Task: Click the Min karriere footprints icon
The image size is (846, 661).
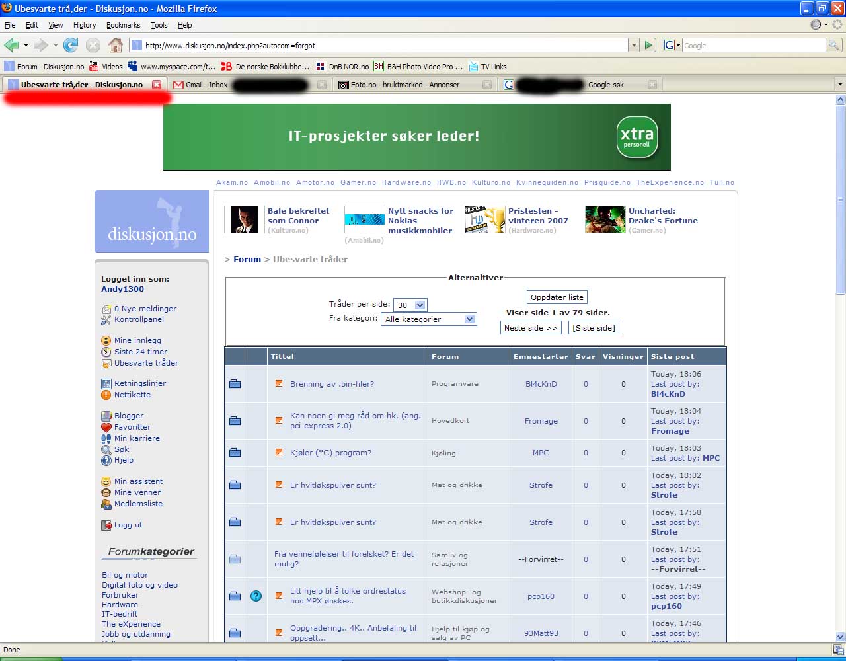Action: (x=106, y=438)
